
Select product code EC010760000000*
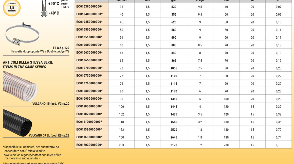click(89, 84)
